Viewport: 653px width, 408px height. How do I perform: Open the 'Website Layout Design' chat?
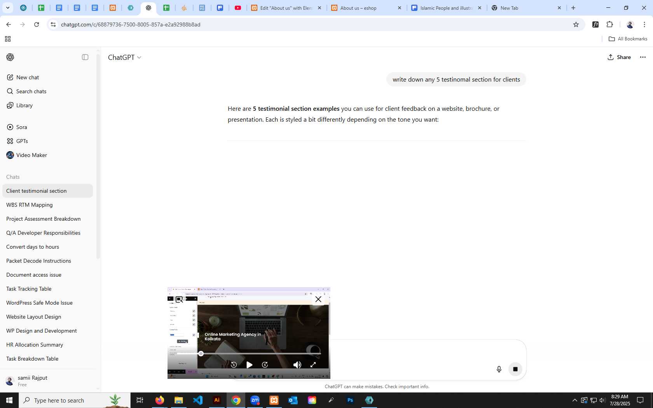47,317
